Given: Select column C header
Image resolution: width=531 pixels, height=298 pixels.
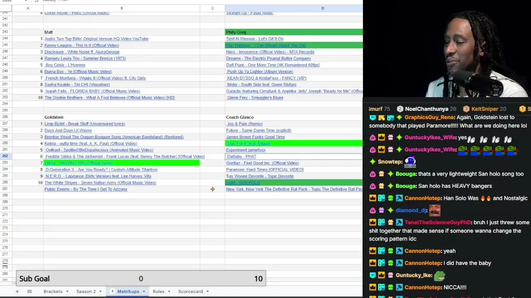Looking at the screenshot, I should point(212,8).
